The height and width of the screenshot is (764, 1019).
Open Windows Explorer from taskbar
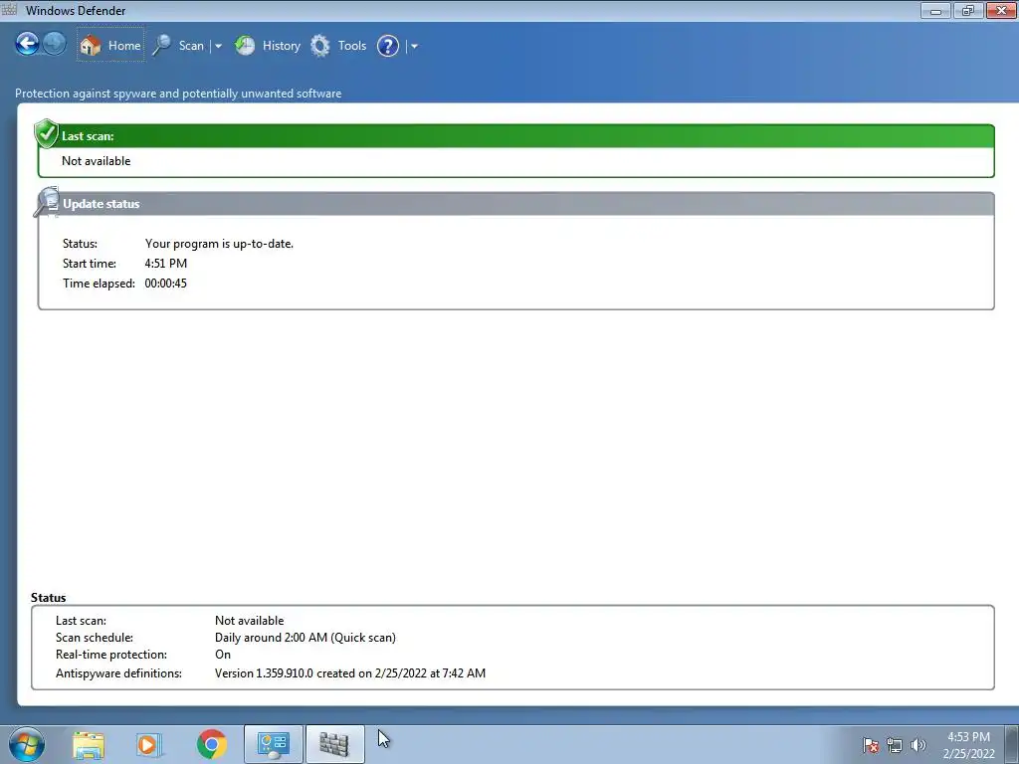(89, 744)
